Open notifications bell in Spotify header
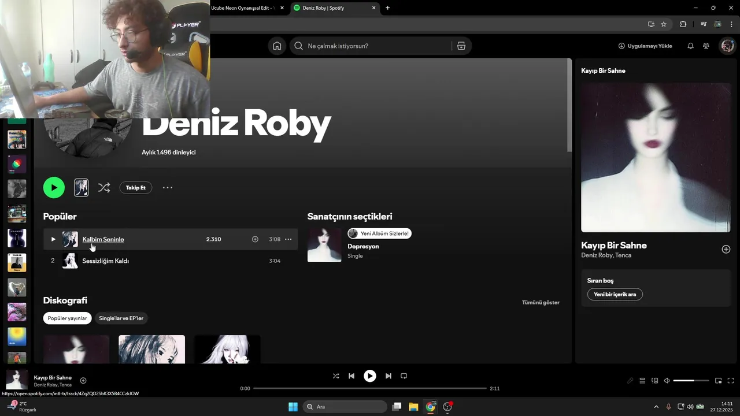 [x=690, y=46]
